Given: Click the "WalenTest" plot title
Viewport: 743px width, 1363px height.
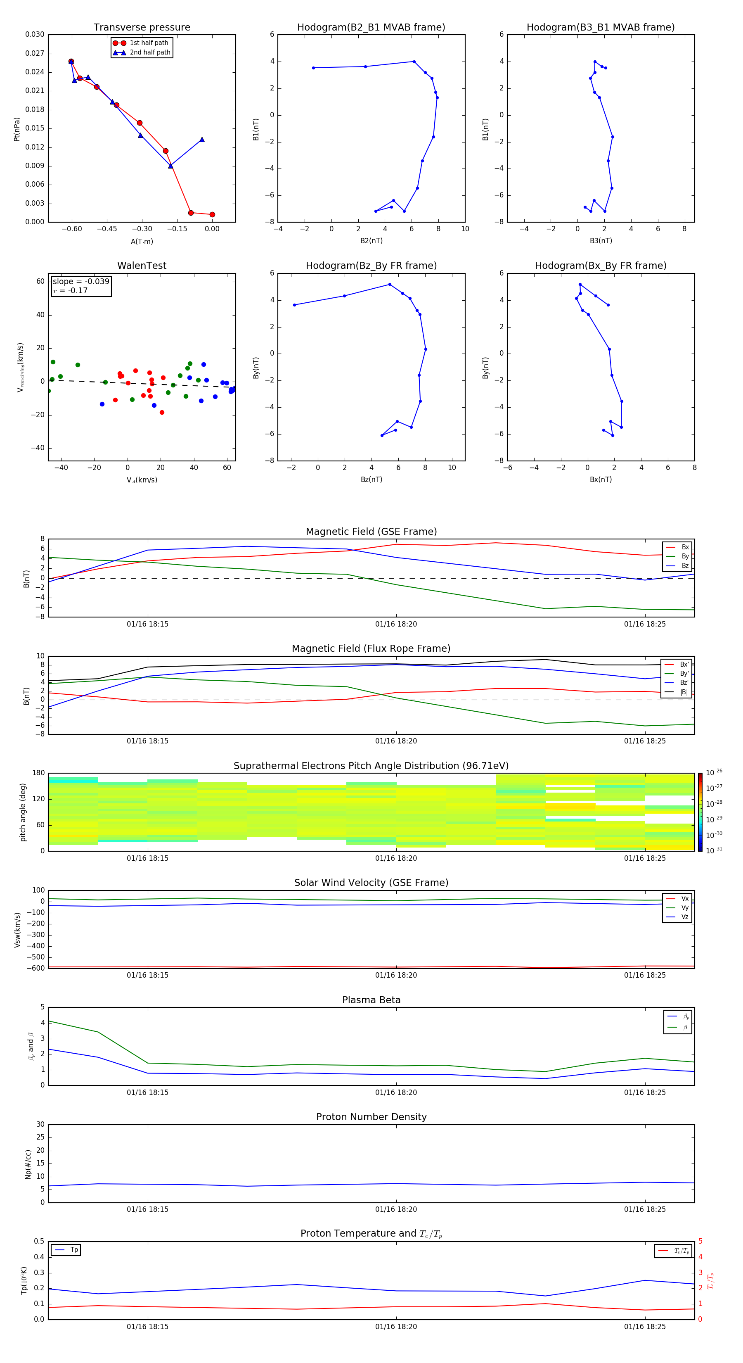Looking at the screenshot, I should click(142, 266).
